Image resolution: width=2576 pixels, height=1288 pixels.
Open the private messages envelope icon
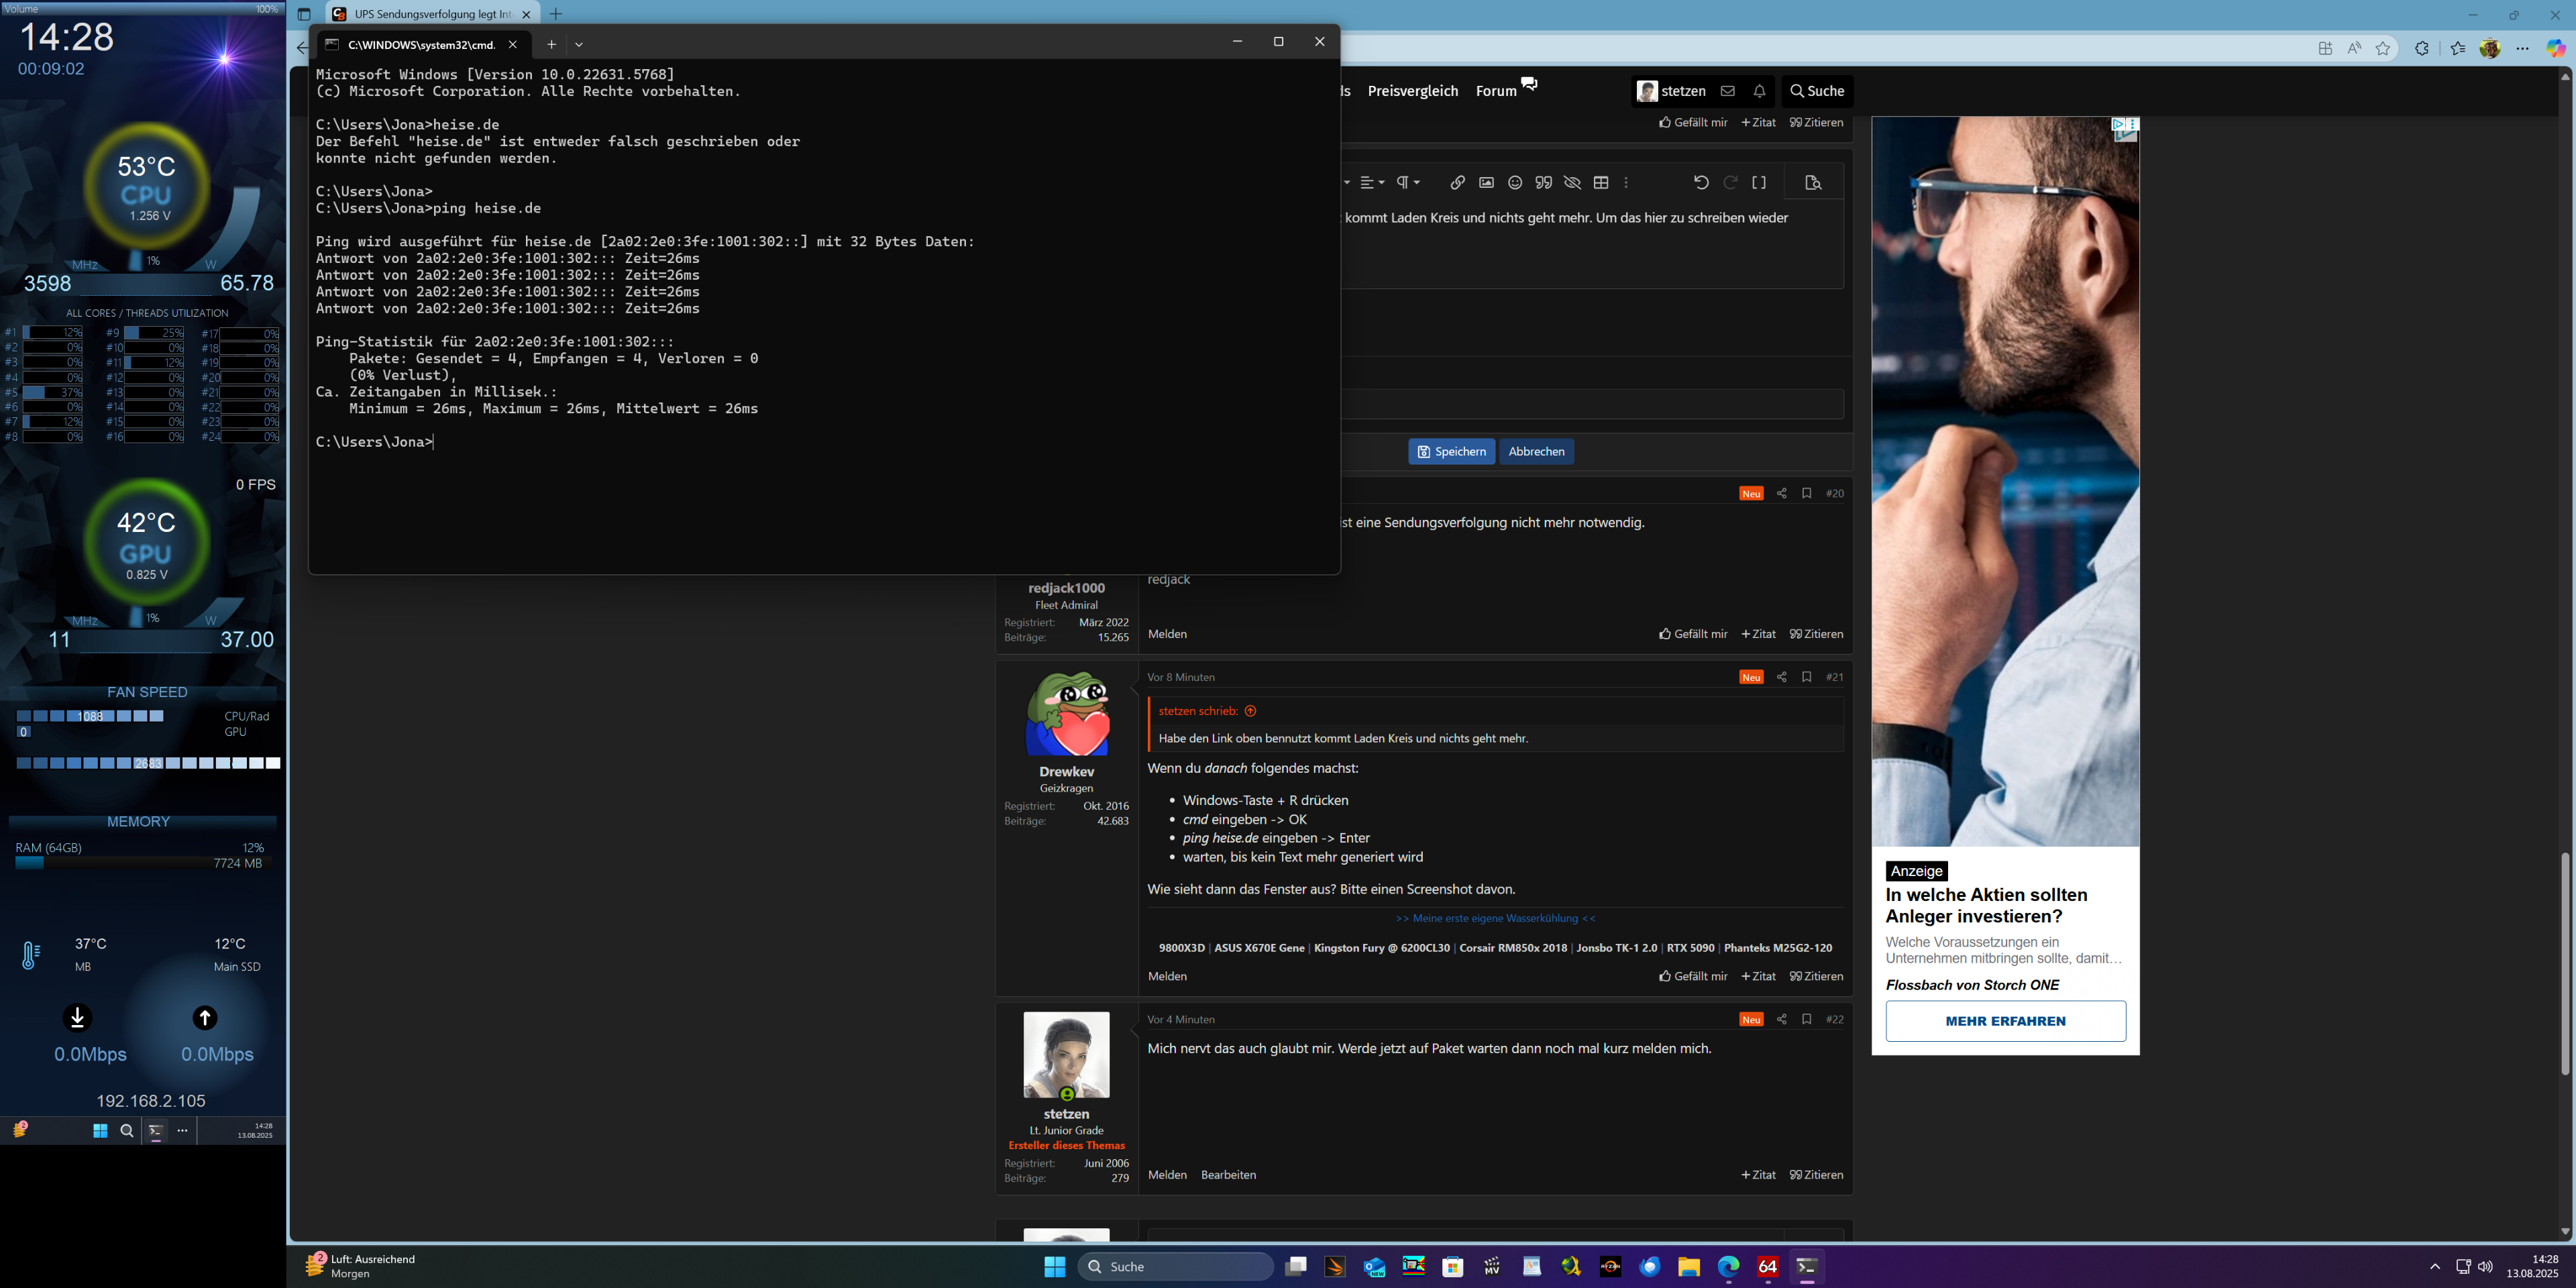(1727, 91)
